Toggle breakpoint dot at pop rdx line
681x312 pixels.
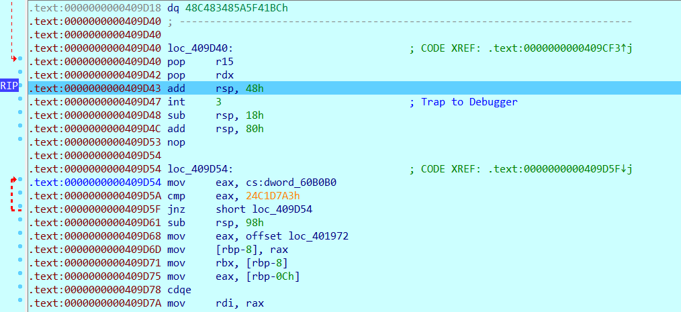point(21,74)
